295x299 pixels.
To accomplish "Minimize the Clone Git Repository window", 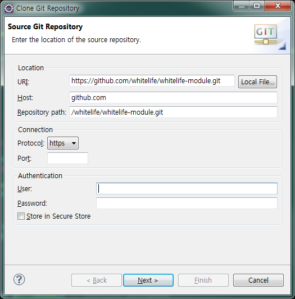I will (x=241, y=7).
